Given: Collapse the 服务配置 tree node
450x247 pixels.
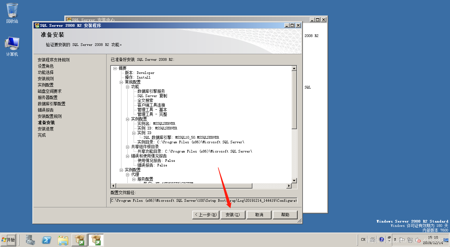Looking at the screenshot, I should (134, 179).
